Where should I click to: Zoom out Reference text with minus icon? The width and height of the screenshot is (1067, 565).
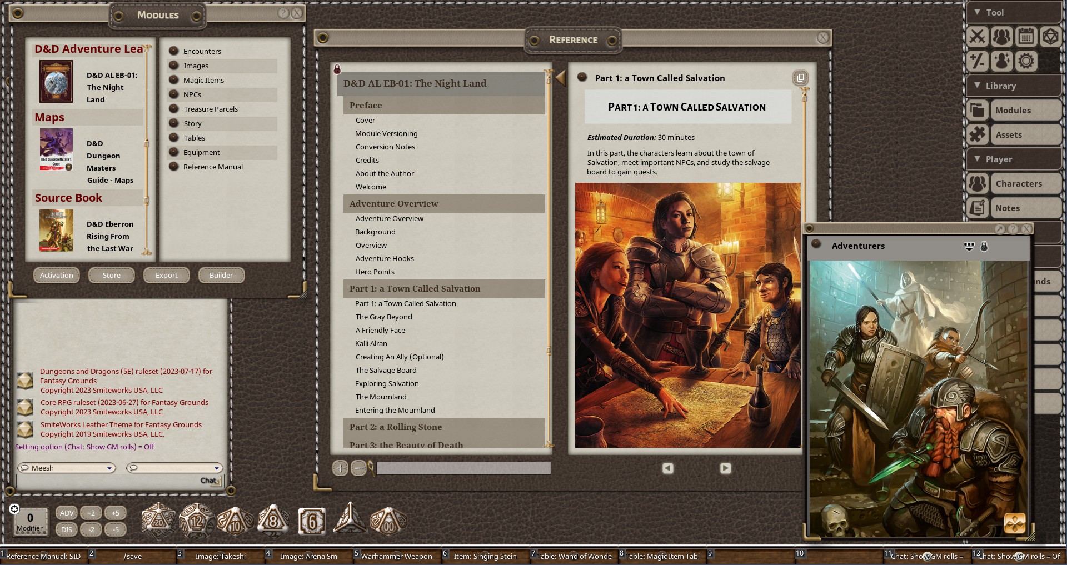coord(359,468)
